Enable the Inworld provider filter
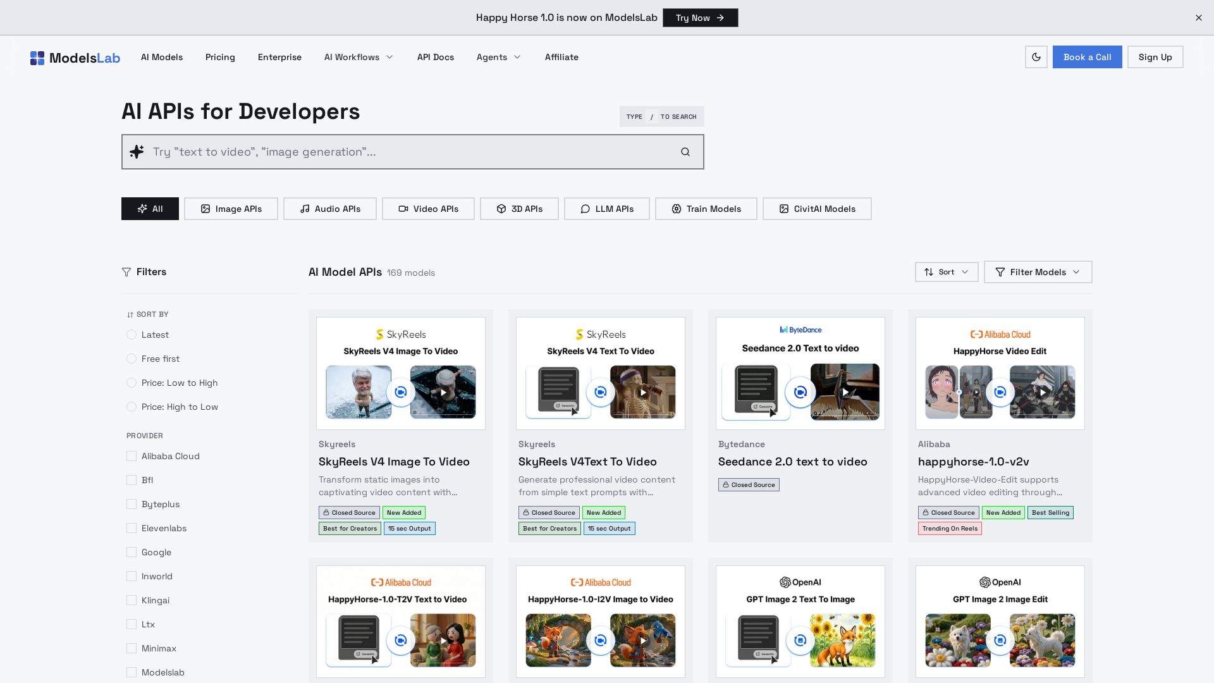1214x683 pixels. tap(132, 576)
